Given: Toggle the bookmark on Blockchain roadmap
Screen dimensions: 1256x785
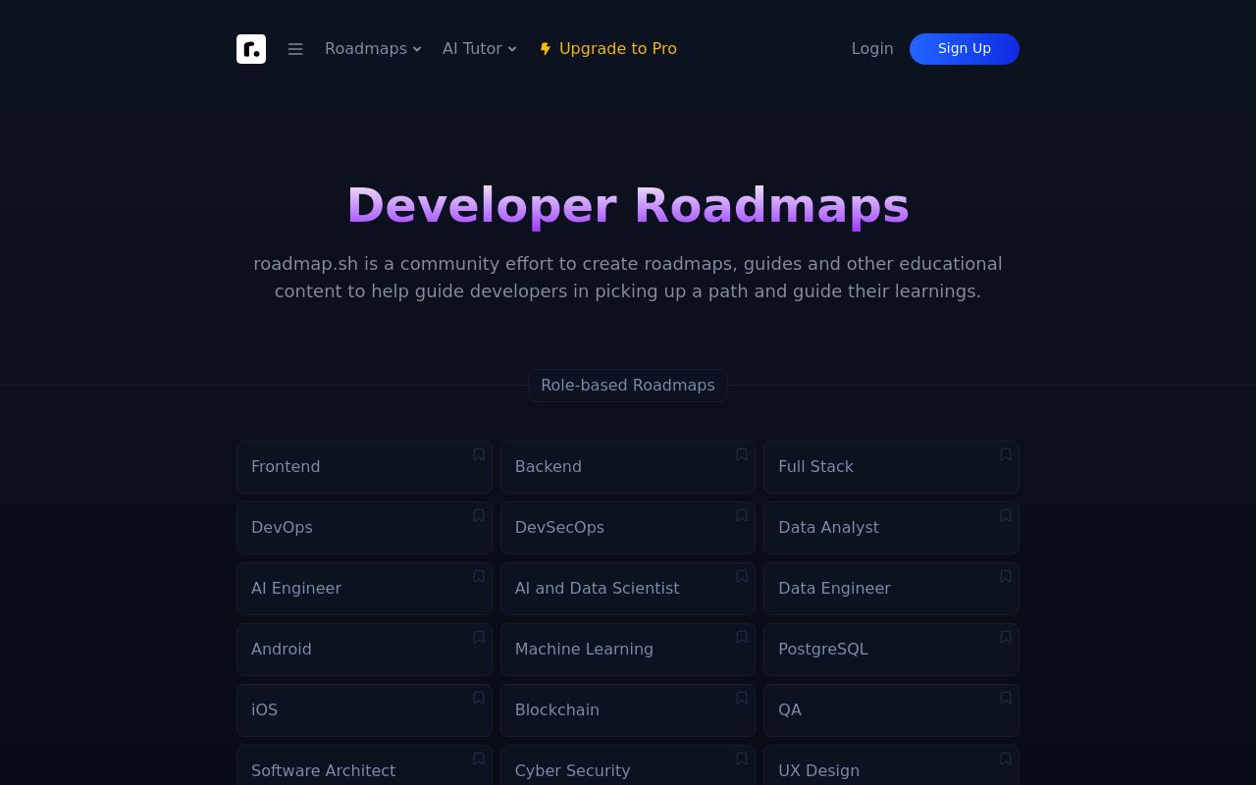Looking at the screenshot, I should (x=742, y=698).
